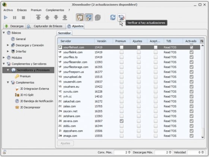Click the Descargas Máx. spinner stepper
Image resolution: width=209 pixels, height=157 pixels.
pyautogui.click(x=170, y=153)
